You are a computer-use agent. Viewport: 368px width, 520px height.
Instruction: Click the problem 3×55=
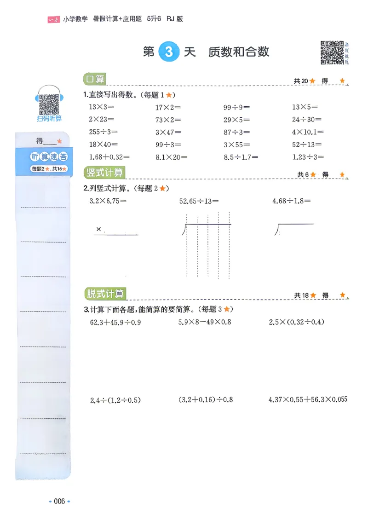(236, 145)
